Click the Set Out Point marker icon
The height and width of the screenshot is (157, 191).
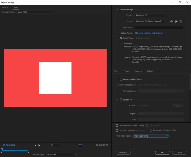[39, 145]
